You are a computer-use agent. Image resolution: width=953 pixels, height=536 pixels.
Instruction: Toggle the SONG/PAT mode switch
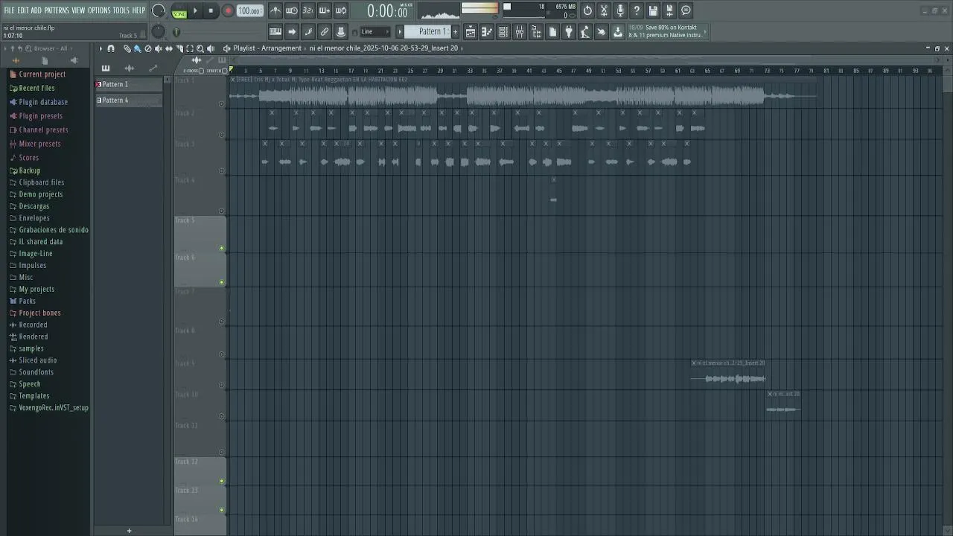(x=179, y=12)
